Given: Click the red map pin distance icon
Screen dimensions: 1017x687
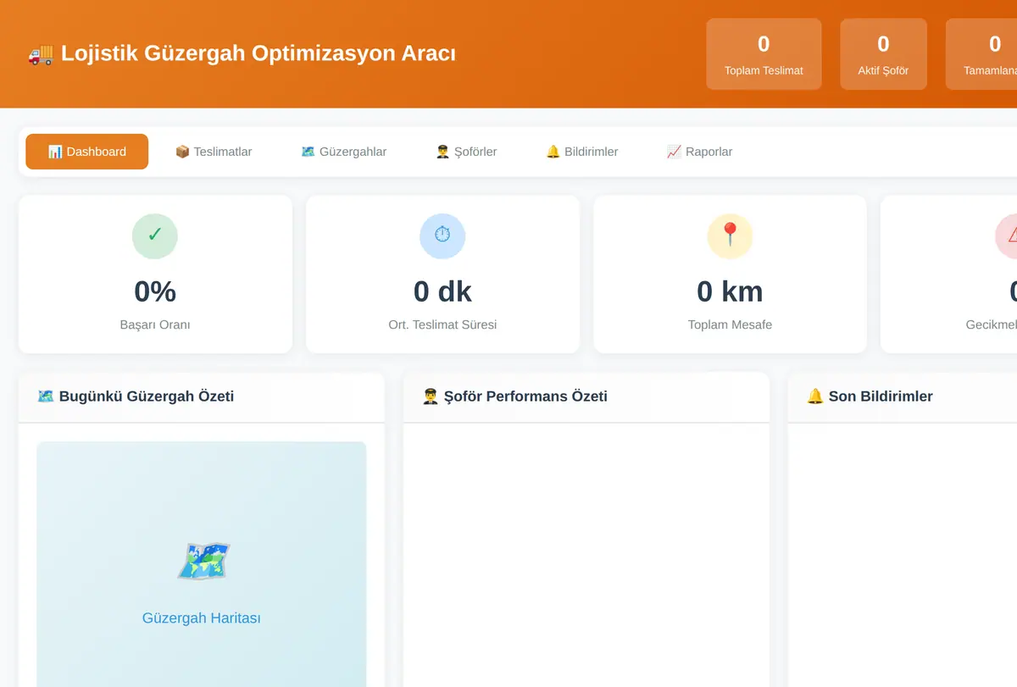Looking at the screenshot, I should [730, 235].
